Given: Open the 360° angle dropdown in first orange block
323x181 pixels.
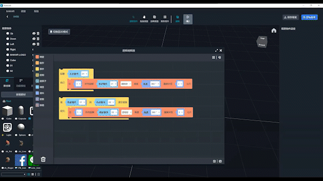Looking at the screenshot, I should pos(155,84).
